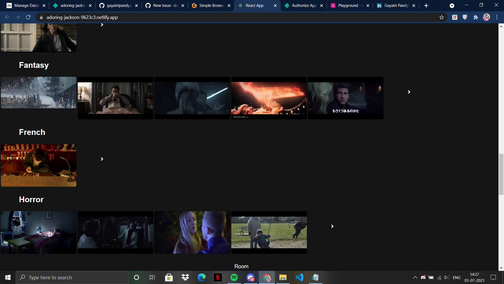Click the Horror row next arrow chevron
Viewport: 504px width, 284px height.
[x=332, y=226]
